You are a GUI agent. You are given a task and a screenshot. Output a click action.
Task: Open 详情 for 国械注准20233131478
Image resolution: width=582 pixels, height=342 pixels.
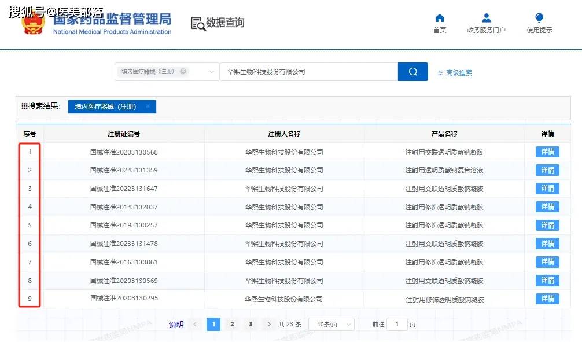tap(547, 244)
